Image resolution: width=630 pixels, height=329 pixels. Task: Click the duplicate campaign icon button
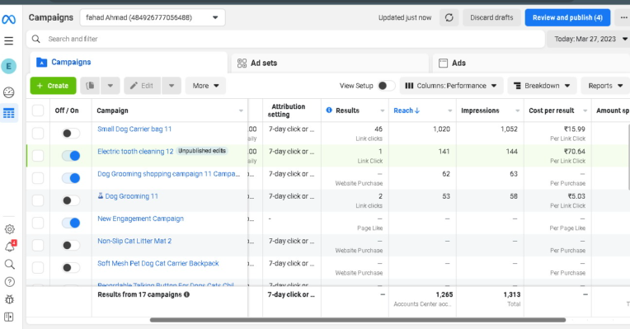click(90, 86)
